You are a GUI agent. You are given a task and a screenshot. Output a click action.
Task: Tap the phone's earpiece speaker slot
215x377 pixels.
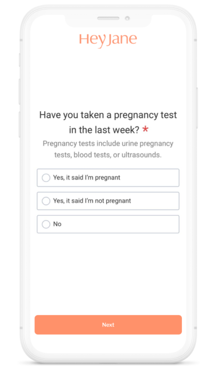click(x=108, y=18)
